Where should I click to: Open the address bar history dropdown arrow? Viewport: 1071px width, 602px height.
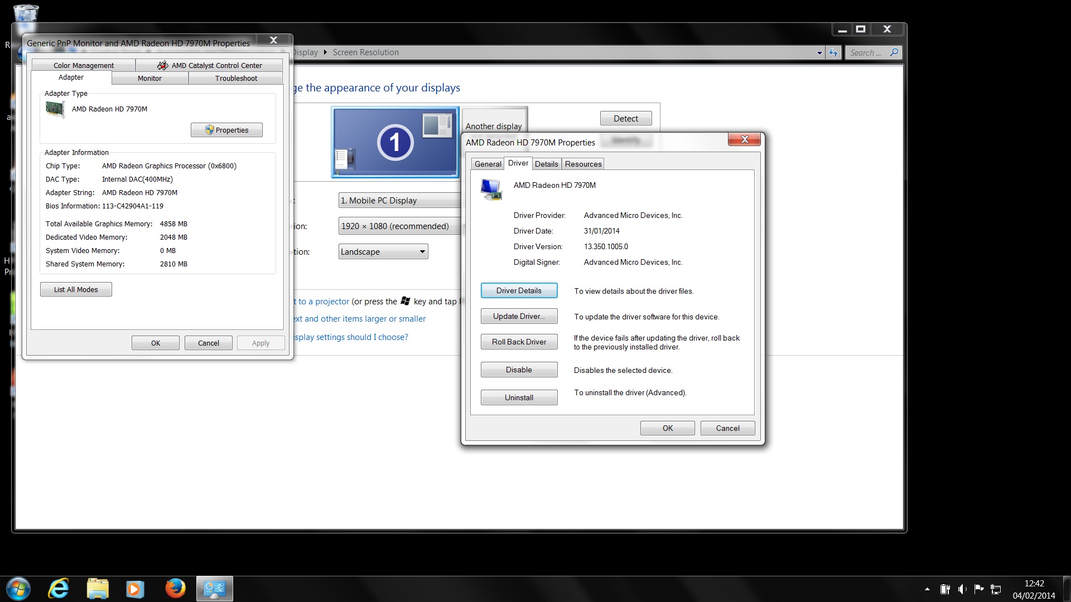pos(819,53)
